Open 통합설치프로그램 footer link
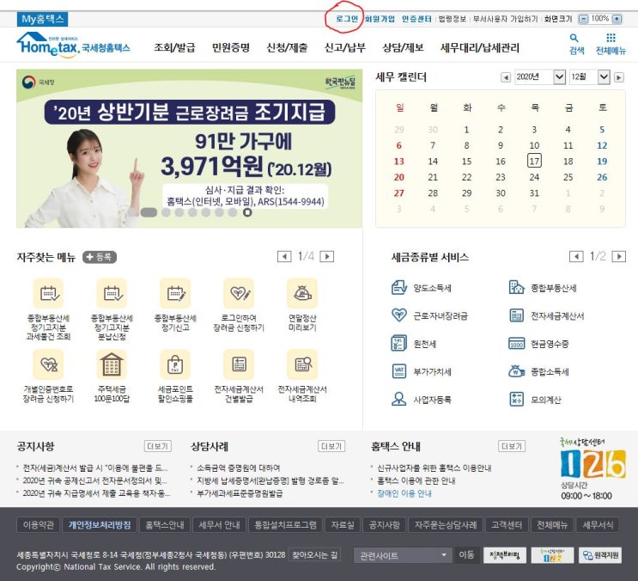 coord(285,525)
